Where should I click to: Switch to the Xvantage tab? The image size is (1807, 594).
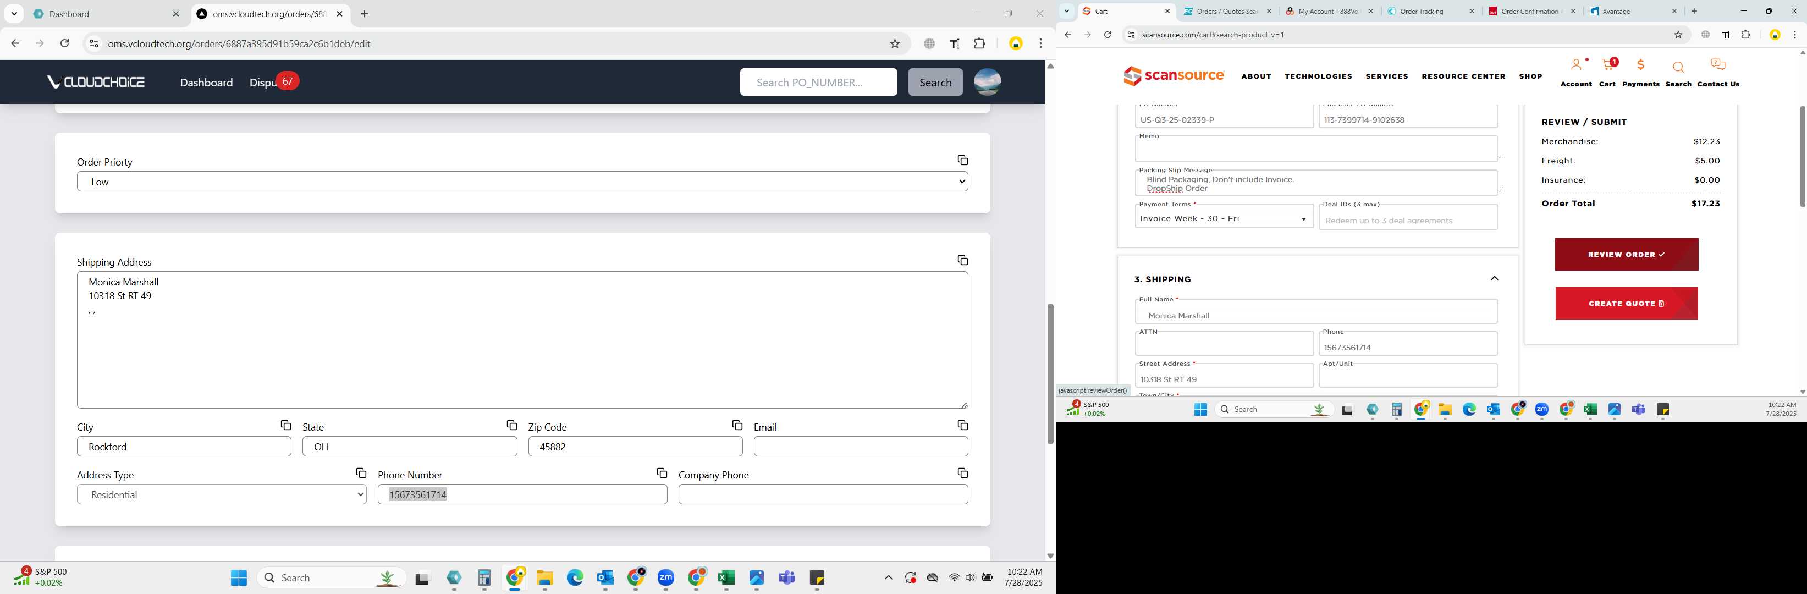point(1634,11)
